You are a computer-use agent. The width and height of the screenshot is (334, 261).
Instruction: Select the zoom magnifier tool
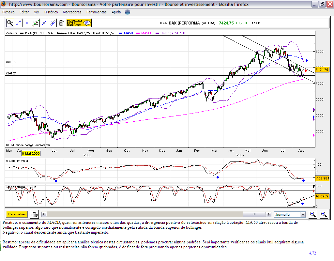(x=10, y=23)
